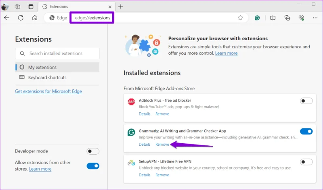Open Details for Grammarly
This screenshot has height=190, width=323.
coord(145,145)
